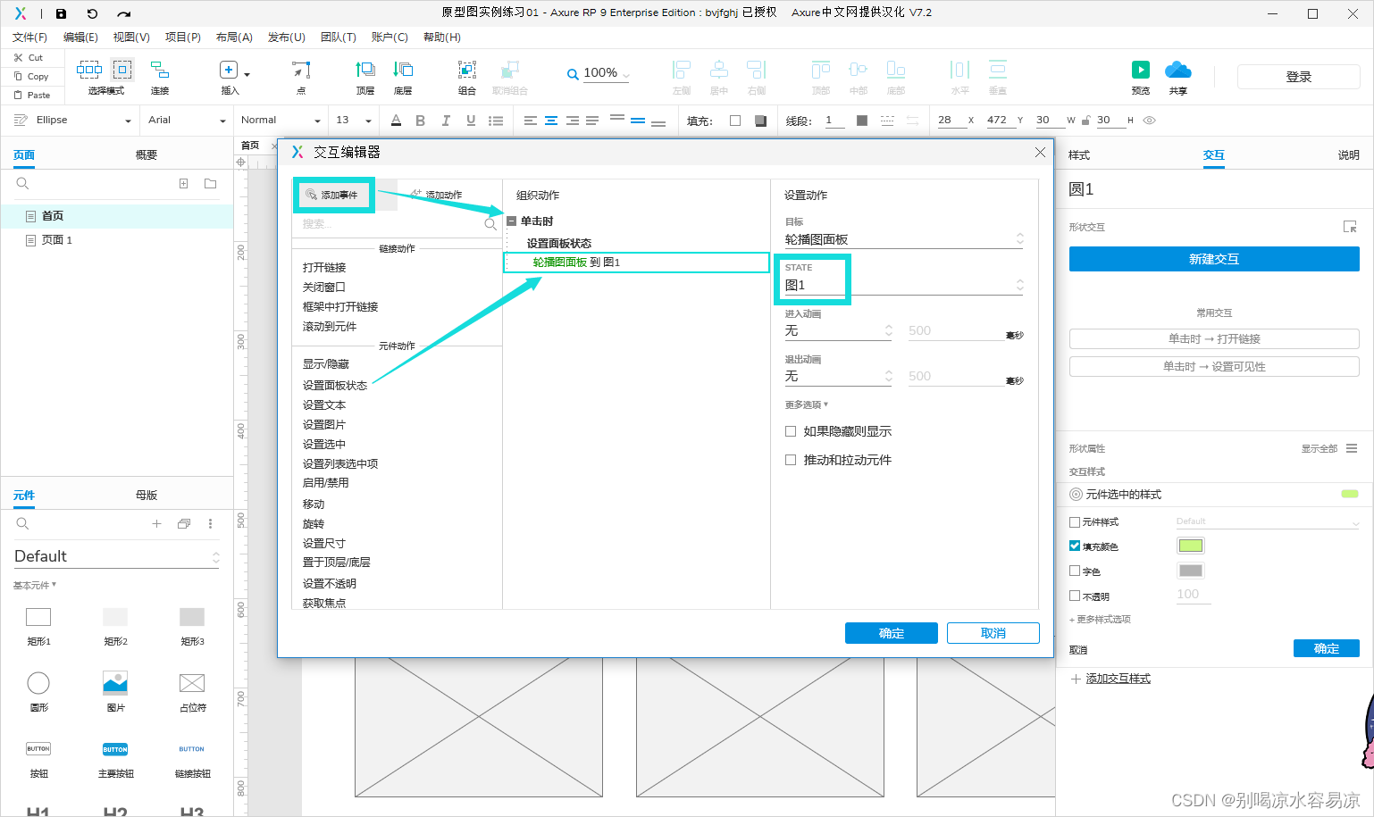Click the Redo icon
The width and height of the screenshot is (1374, 817).
(123, 13)
